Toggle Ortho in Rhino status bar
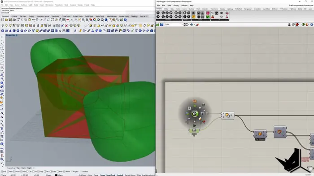The width and height of the screenshot is (314, 176). (90, 175)
